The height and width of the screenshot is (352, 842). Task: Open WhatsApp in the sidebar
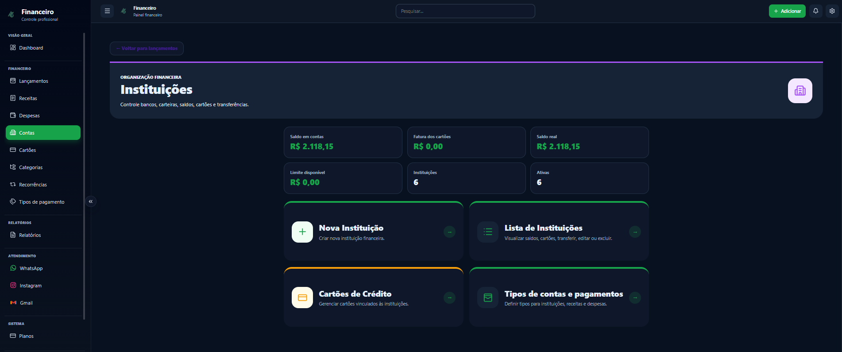click(43, 268)
